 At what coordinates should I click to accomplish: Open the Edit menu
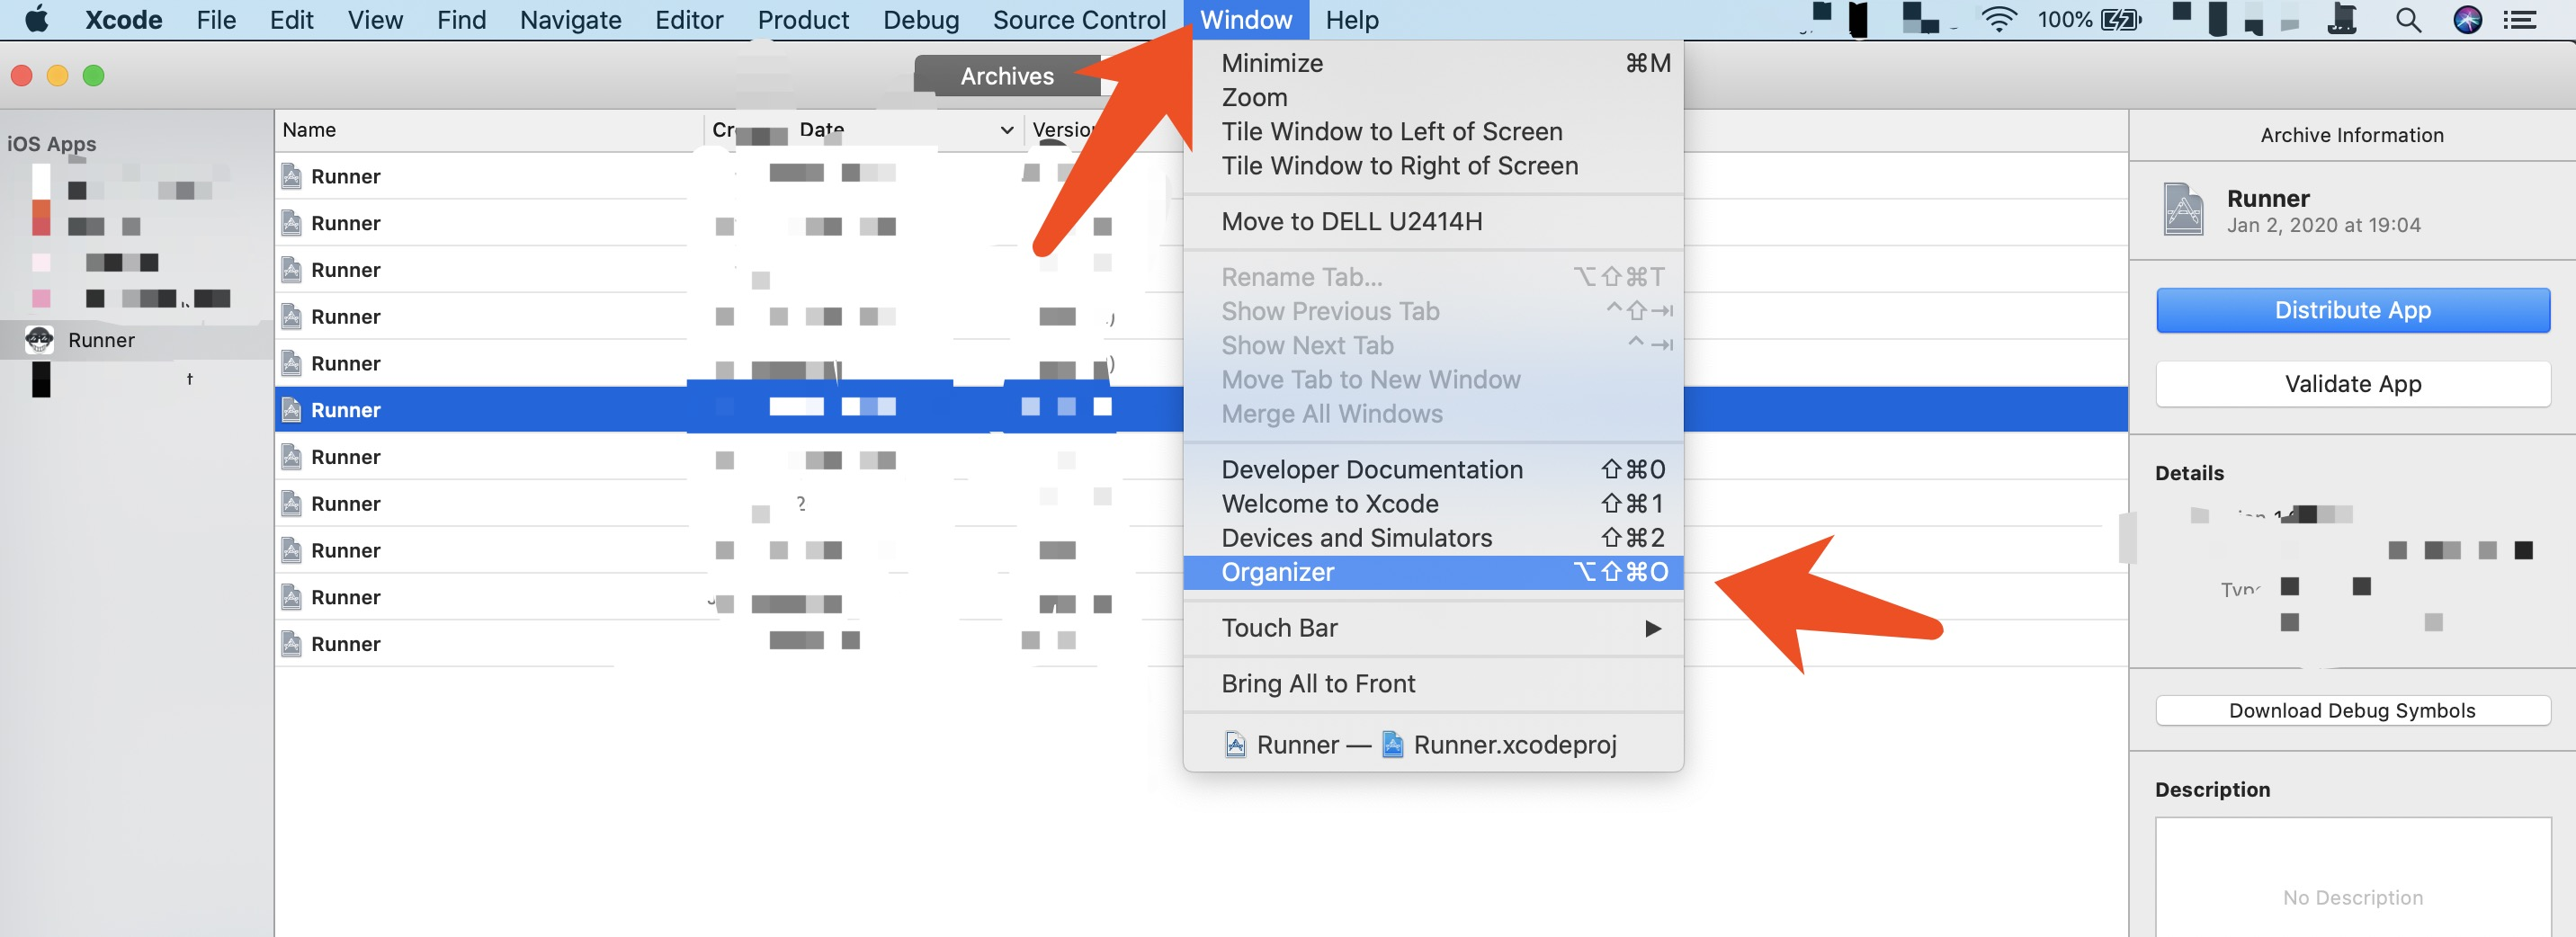point(292,20)
